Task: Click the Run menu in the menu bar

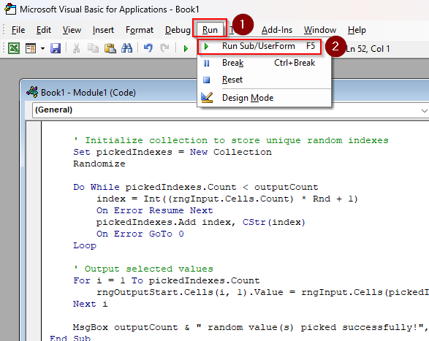Action: 210,30
